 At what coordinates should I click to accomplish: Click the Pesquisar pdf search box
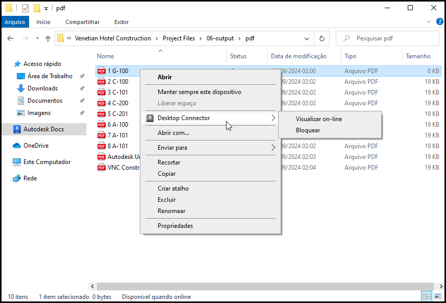point(387,38)
